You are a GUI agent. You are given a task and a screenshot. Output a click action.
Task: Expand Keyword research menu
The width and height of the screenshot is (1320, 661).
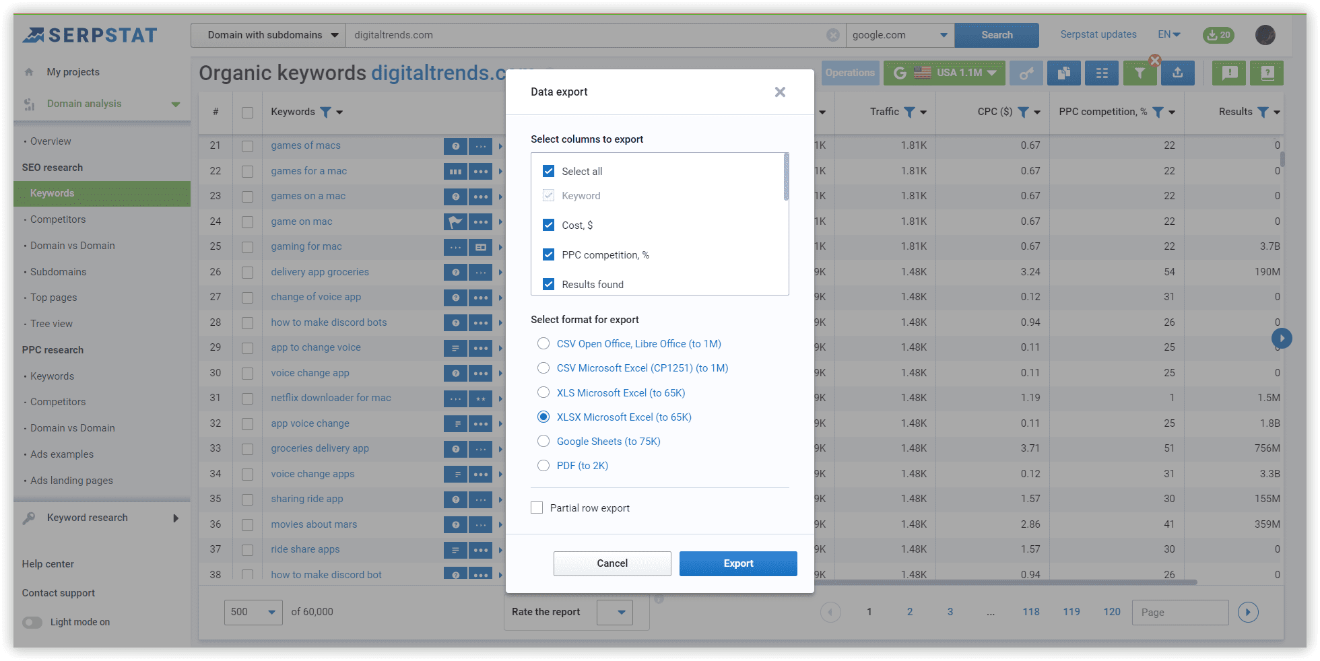(x=176, y=518)
